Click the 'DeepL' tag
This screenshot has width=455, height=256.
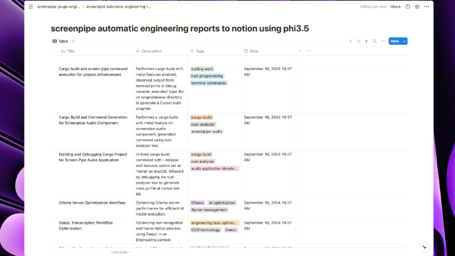(231, 230)
